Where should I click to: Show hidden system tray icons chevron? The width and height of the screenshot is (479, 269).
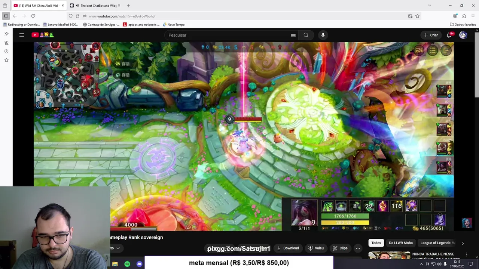point(421,264)
